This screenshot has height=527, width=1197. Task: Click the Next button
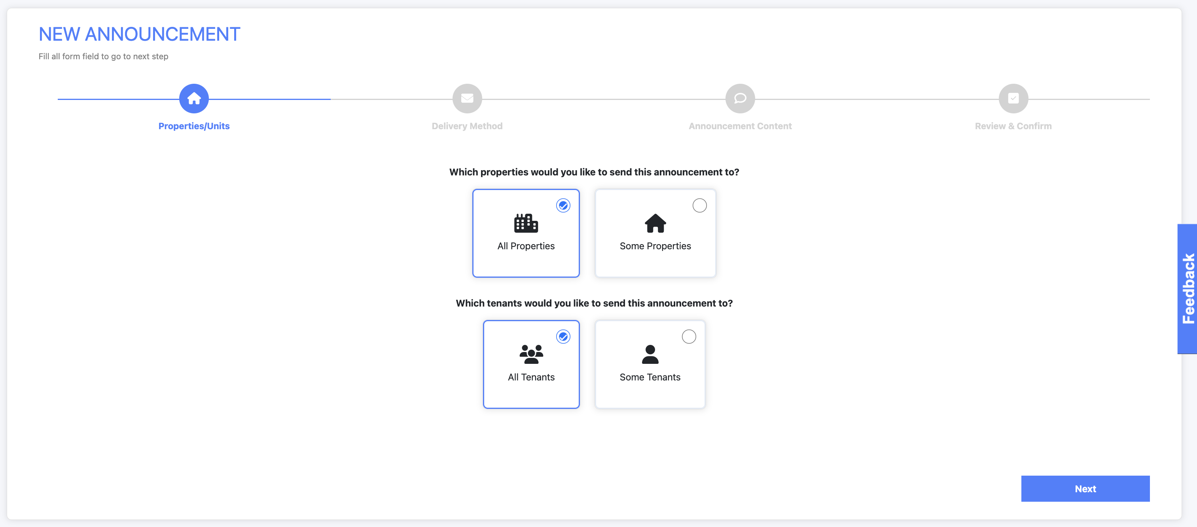tap(1085, 489)
